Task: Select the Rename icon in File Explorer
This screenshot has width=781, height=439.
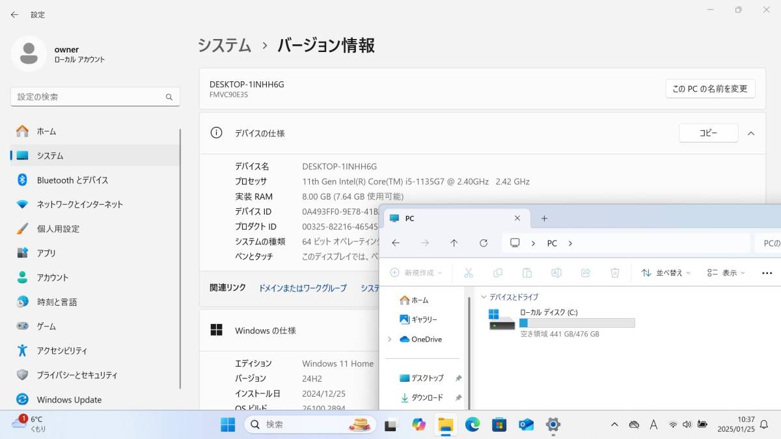Action: point(556,272)
